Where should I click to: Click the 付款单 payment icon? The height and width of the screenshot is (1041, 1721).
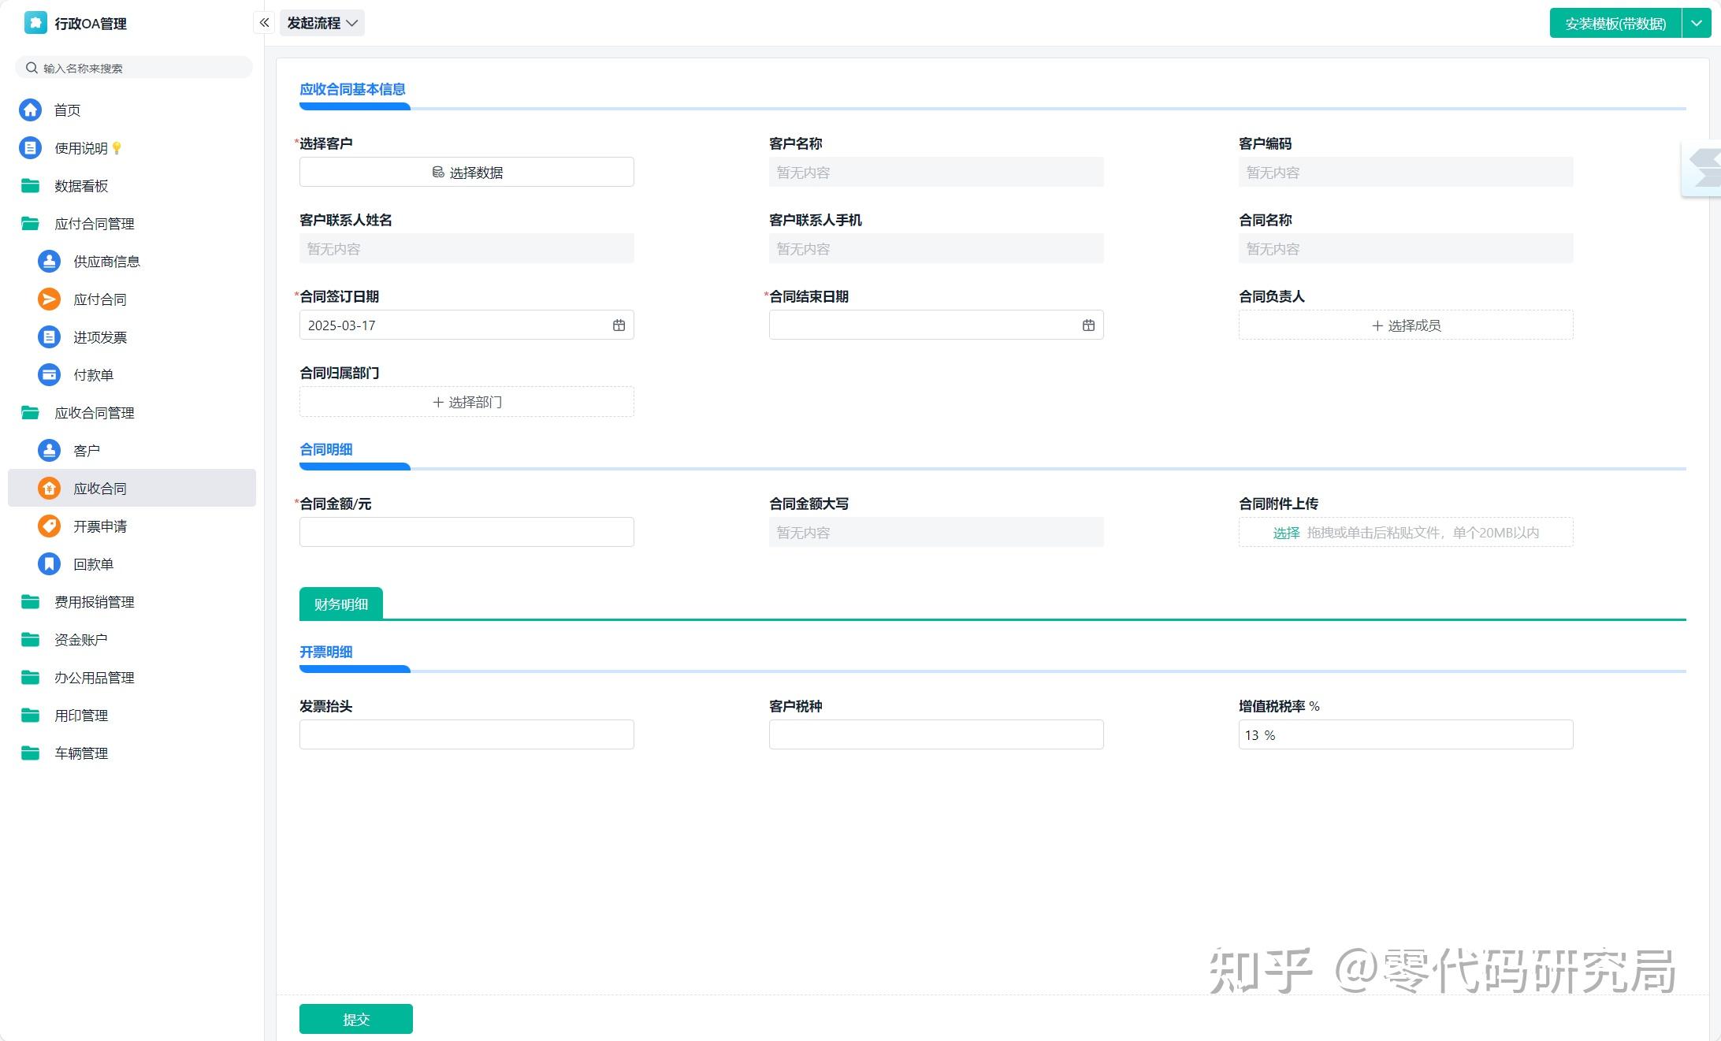pos(48,374)
